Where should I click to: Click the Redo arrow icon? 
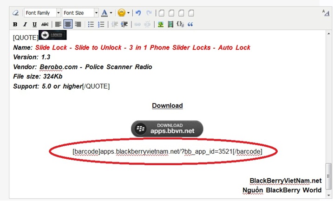point(149,13)
